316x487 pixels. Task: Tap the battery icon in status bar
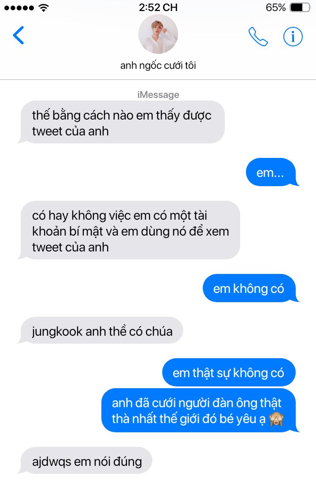click(300, 7)
